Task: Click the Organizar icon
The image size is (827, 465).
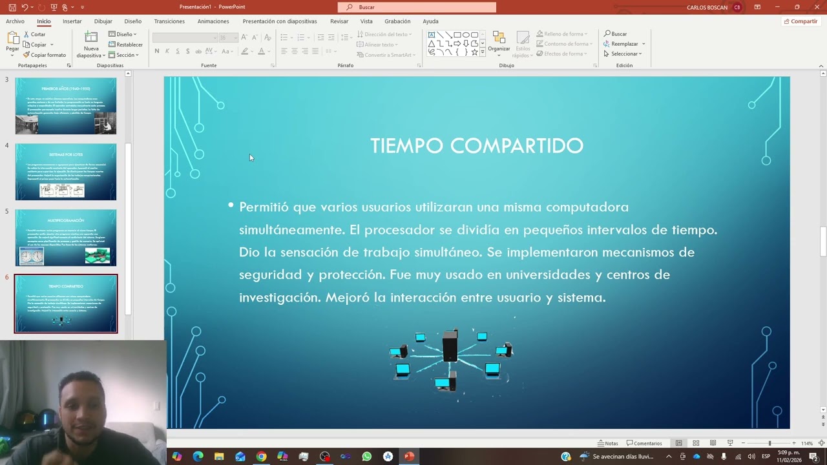Action: tap(499, 37)
